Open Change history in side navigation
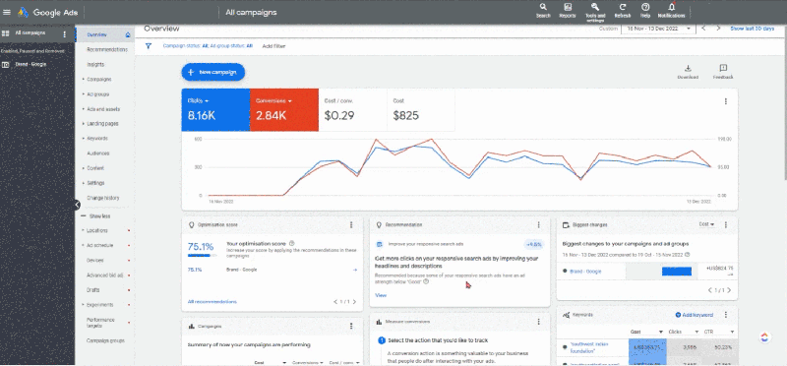This screenshot has width=787, height=366. (103, 198)
